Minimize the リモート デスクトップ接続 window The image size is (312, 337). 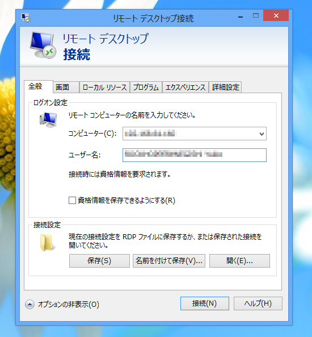click(241, 17)
